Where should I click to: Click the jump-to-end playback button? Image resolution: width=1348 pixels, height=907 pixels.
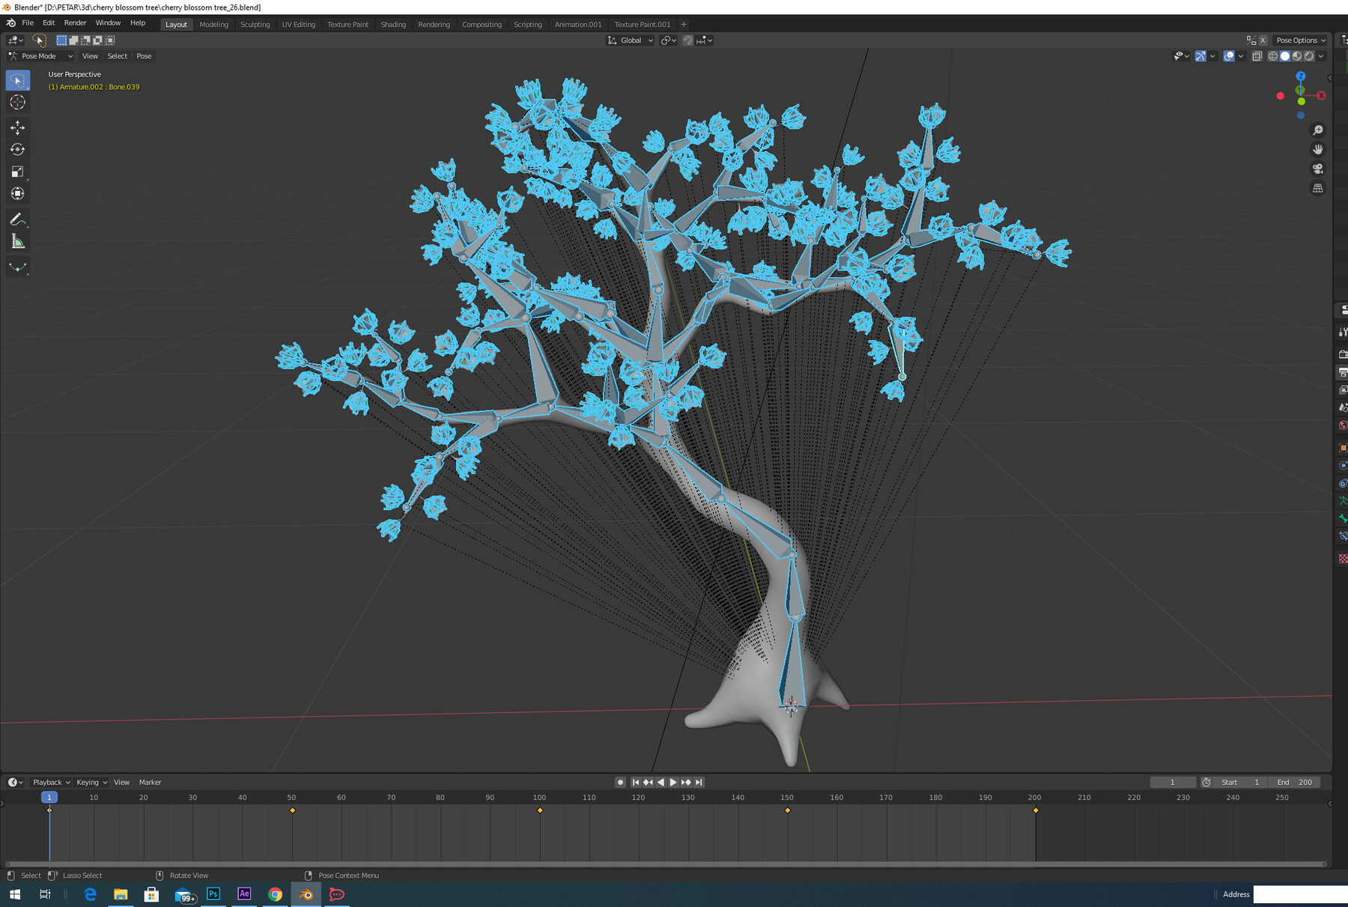coord(699,782)
